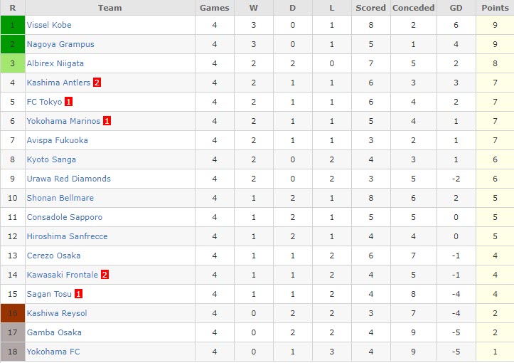The height and width of the screenshot is (363, 514).
Task: Open the Nagoya Grampus team page
Action: tap(60, 44)
